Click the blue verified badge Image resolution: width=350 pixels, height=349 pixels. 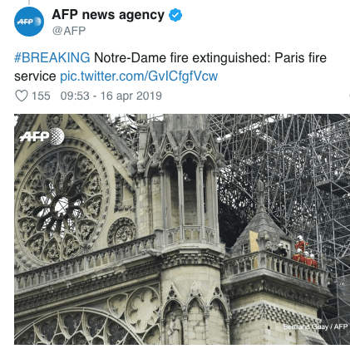(175, 15)
